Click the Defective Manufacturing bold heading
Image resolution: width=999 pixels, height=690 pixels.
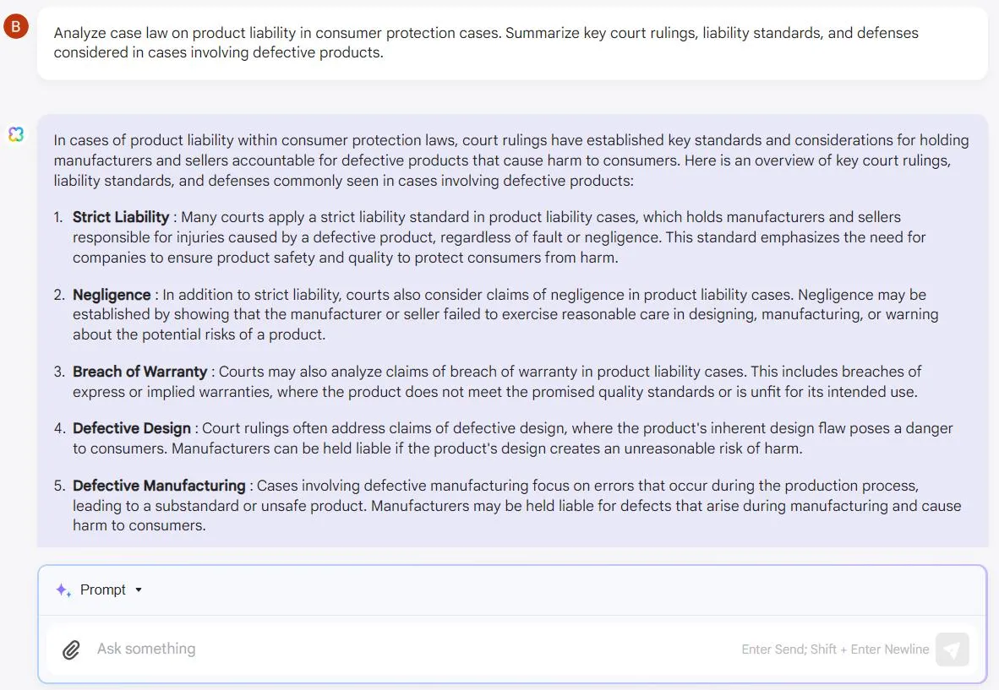159,486
